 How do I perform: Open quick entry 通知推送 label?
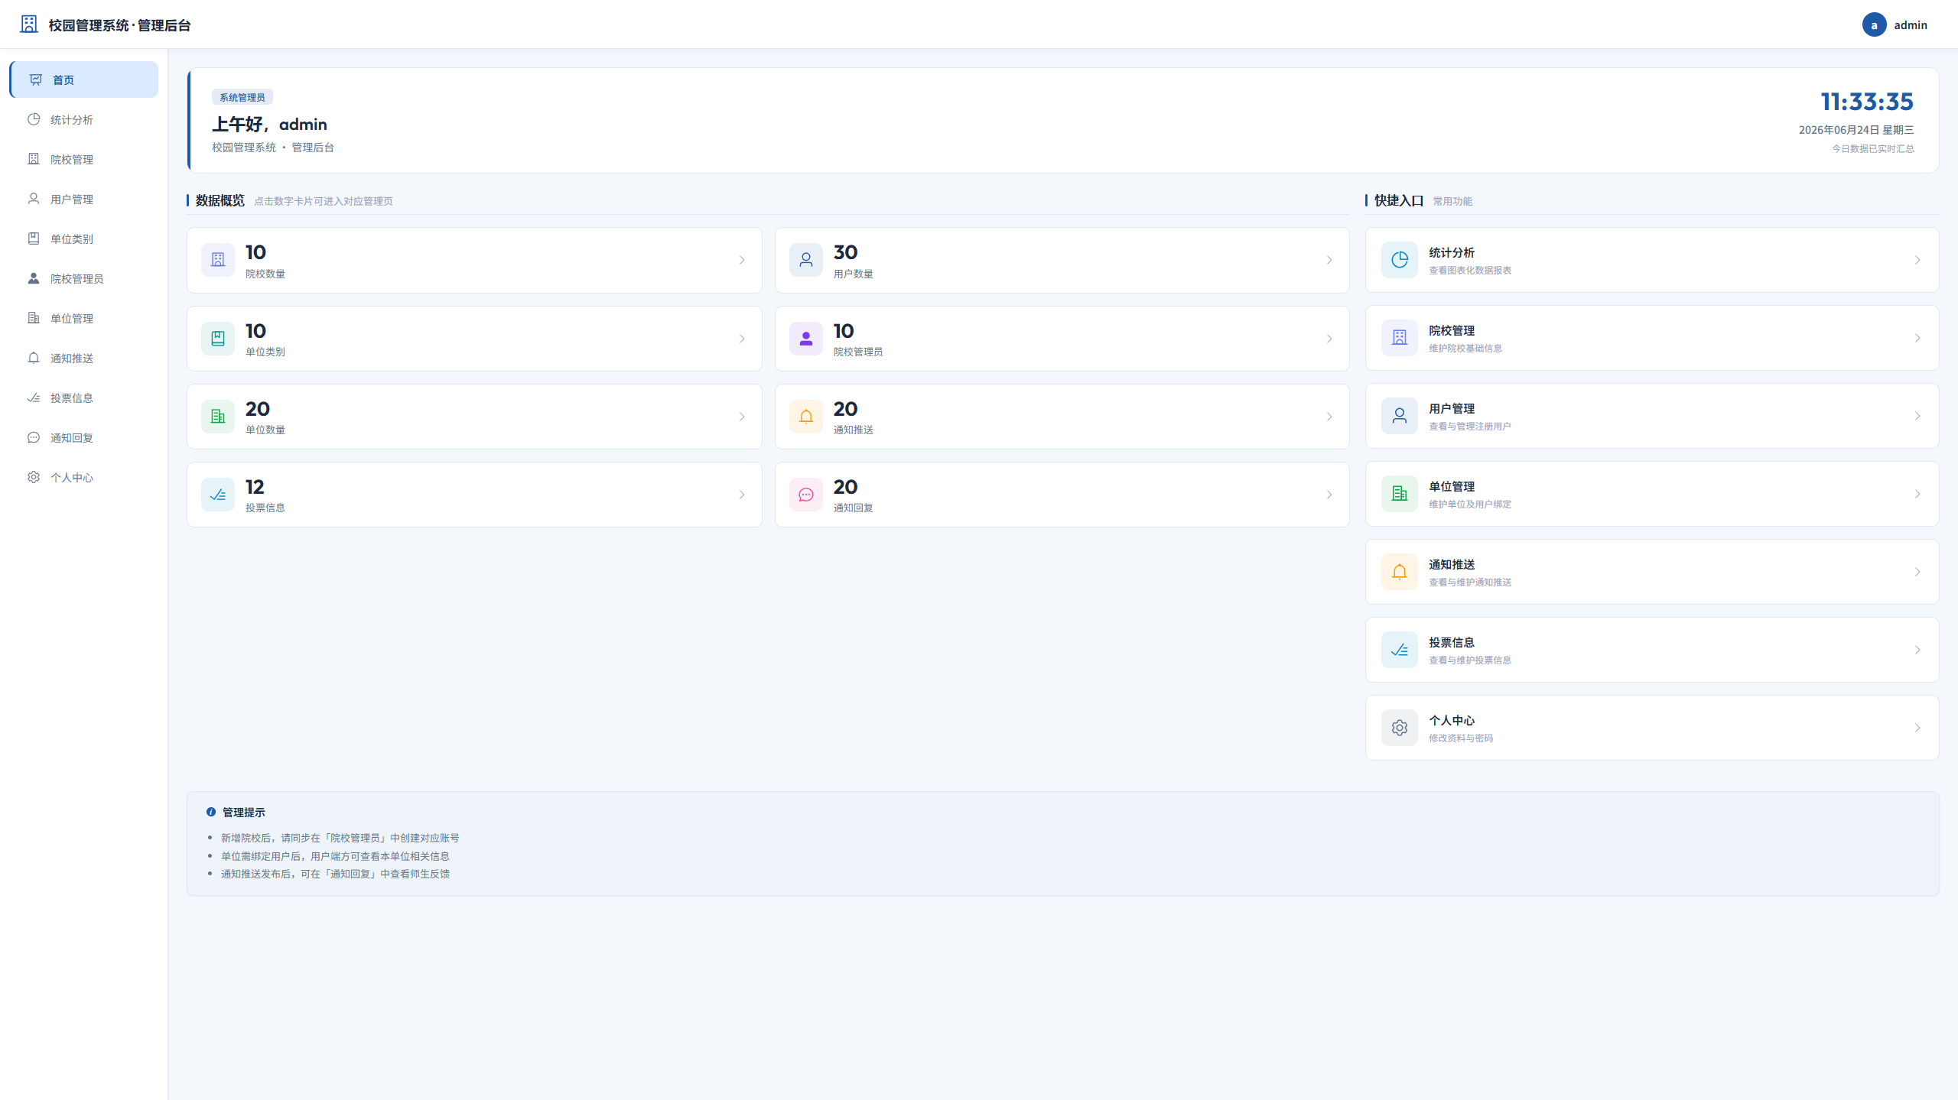pyautogui.click(x=1452, y=564)
